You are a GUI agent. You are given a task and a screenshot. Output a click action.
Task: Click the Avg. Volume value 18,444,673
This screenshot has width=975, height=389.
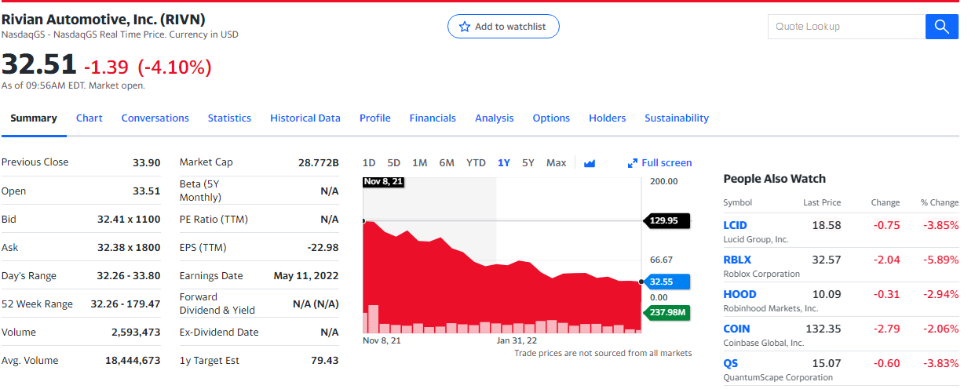point(133,361)
